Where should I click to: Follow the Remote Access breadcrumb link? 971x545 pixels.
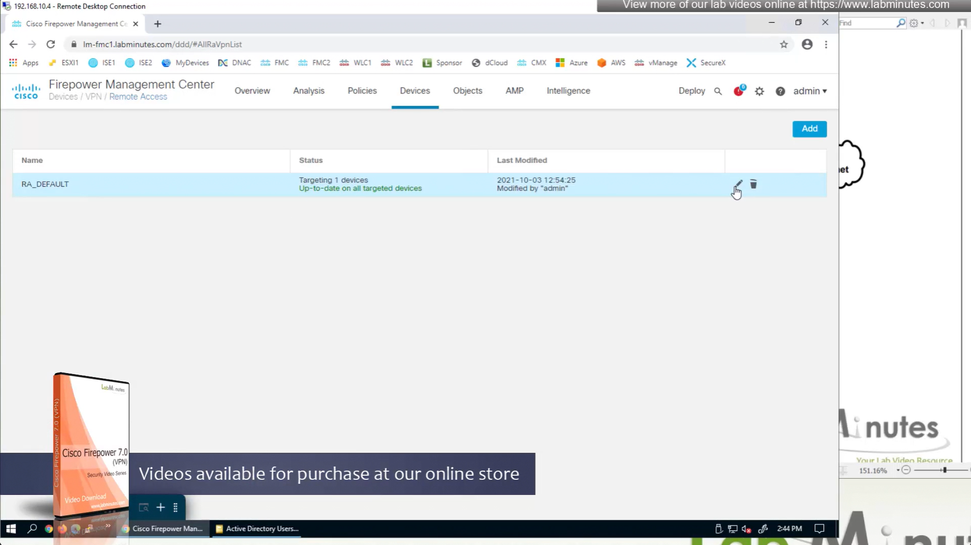pyautogui.click(x=138, y=97)
